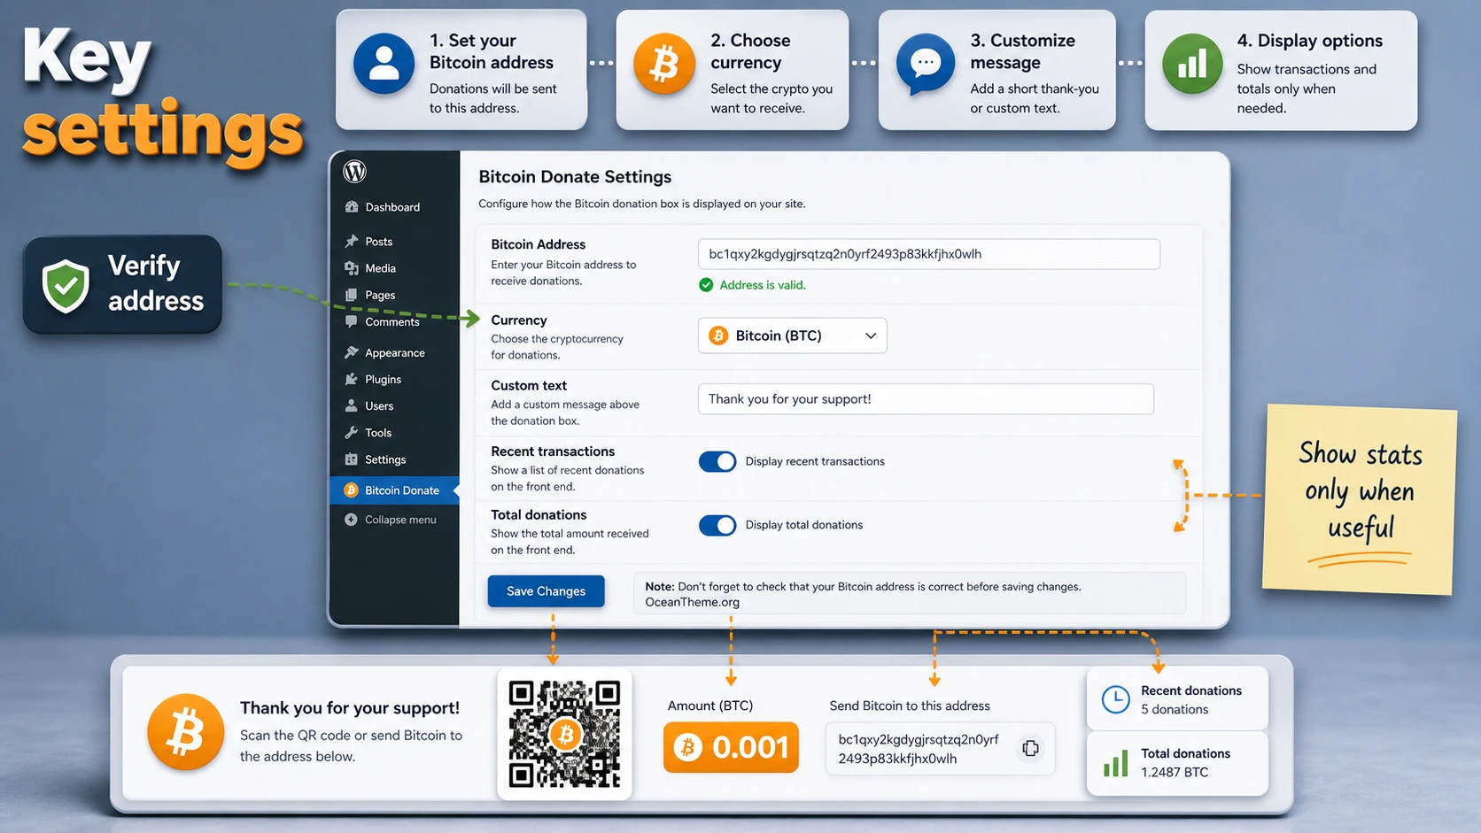The width and height of the screenshot is (1481, 833).
Task: Click the green address valid checkmark icon
Action: [x=706, y=285]
